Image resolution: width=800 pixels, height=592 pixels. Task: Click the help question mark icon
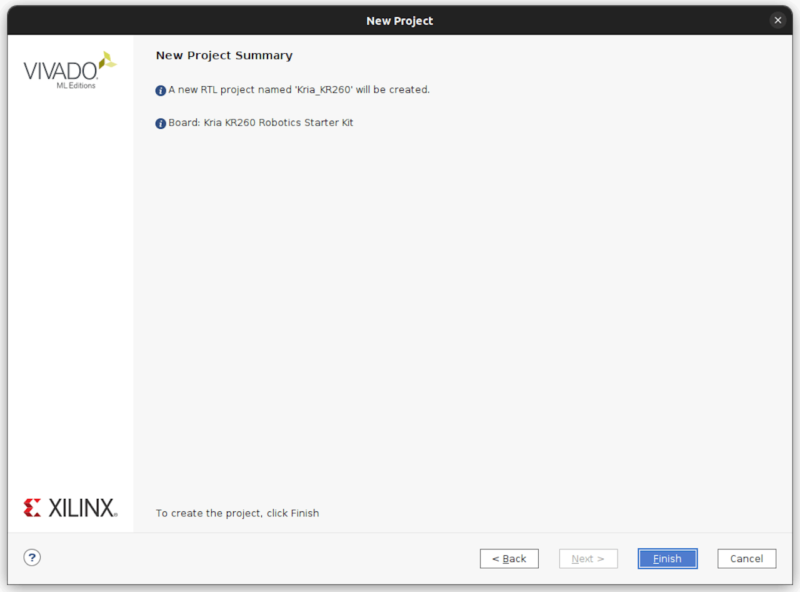coord(32,558)
